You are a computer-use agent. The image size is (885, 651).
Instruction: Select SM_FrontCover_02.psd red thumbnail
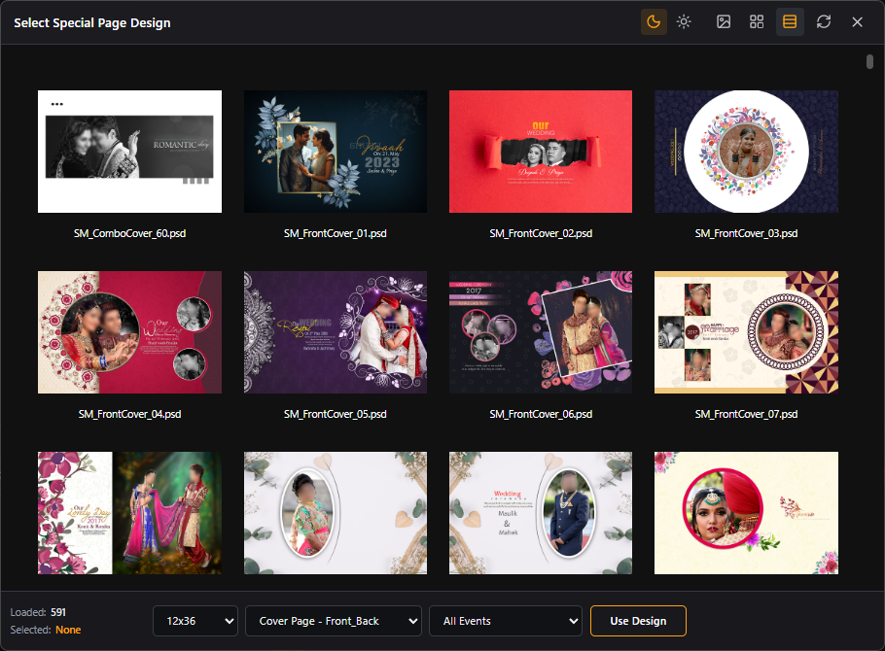[541, 152]
